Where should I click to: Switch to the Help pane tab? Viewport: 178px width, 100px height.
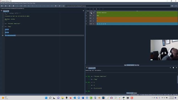[x=125, y=65]
